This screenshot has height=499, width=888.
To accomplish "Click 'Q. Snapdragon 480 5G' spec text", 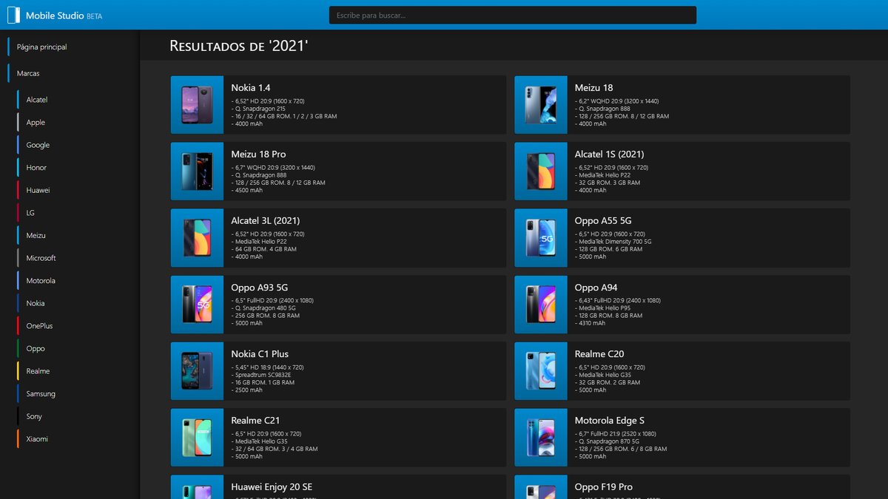I will [264, 308].
